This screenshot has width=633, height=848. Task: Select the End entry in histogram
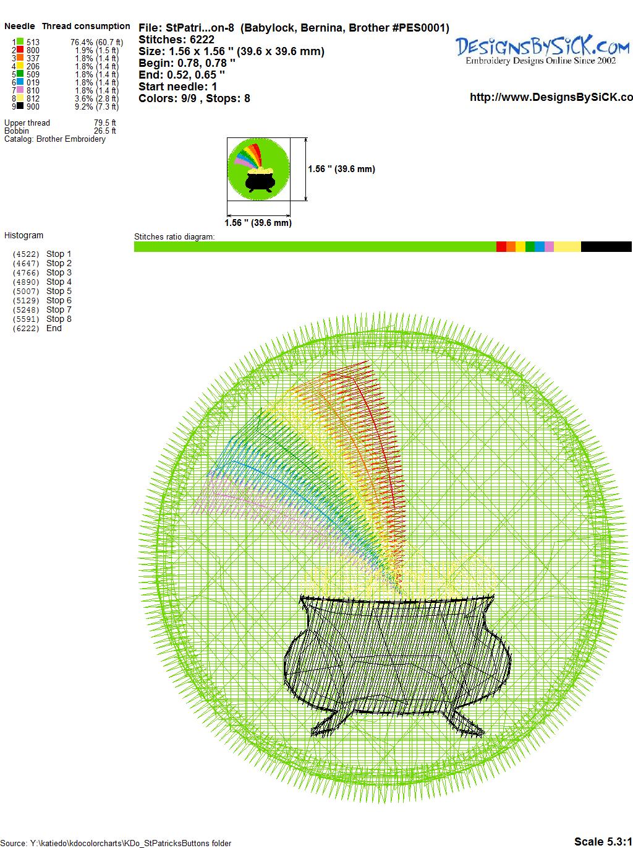click(54, 328)
